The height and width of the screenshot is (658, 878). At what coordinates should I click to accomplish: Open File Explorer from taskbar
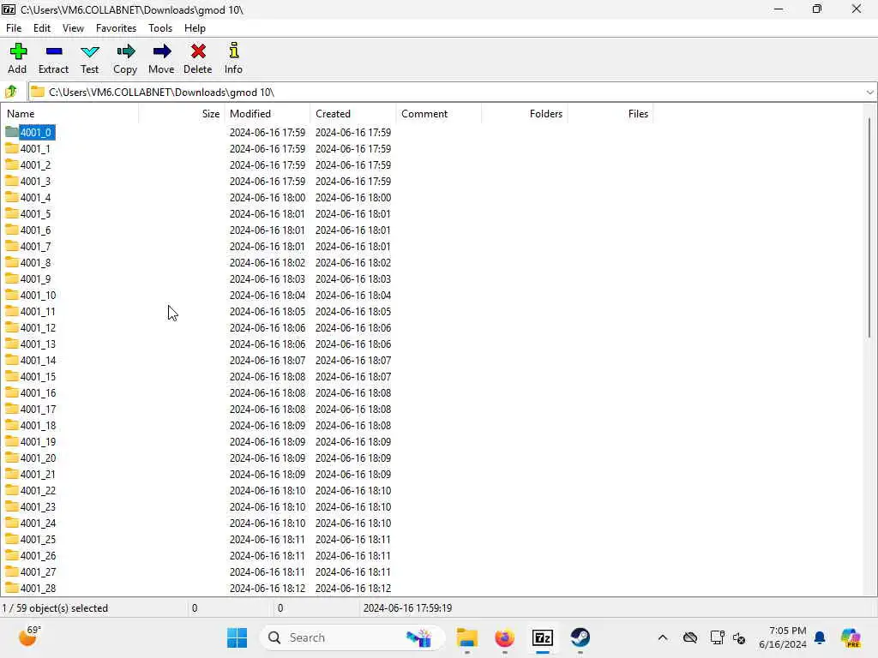tap(466, 637)
